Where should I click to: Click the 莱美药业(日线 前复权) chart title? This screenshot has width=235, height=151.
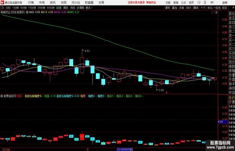coord(13,12)
